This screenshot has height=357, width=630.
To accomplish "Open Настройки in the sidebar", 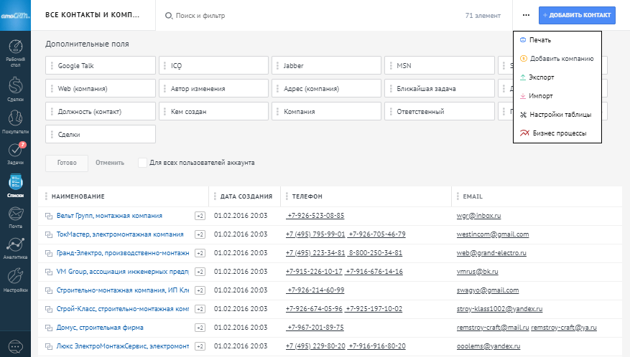I will [15, 280].
